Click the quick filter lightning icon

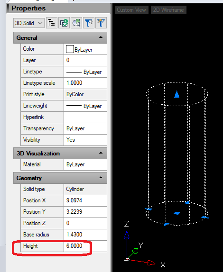point(101,23)
